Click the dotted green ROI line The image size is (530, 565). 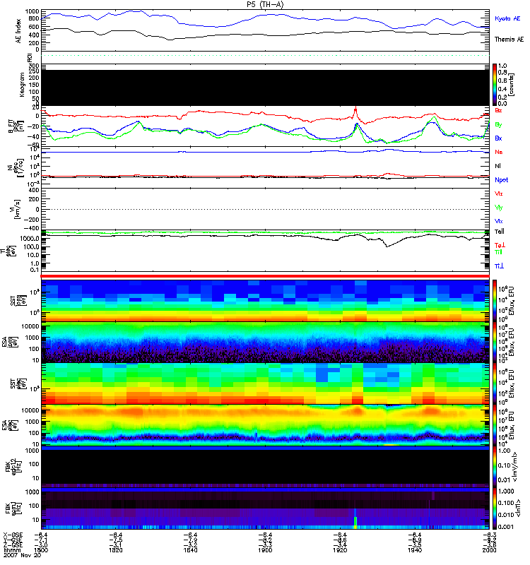pyautogui.click(x=265, y=56)
